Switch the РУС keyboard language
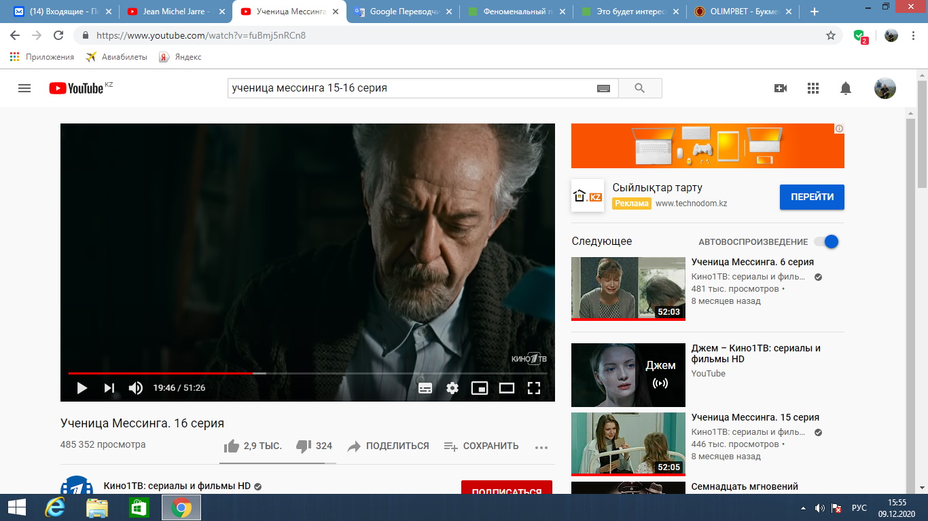The image size is (928, 521). pyautogui.click(x=859, y=507)
